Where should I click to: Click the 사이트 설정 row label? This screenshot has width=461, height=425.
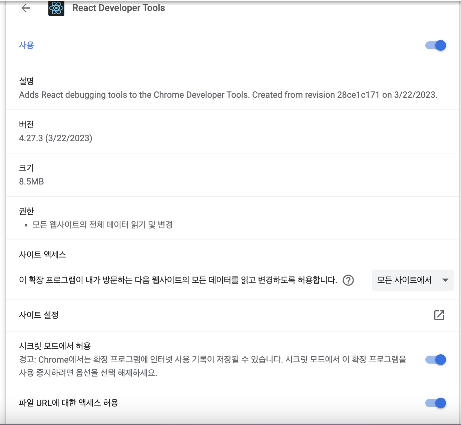tap(39, 315)
